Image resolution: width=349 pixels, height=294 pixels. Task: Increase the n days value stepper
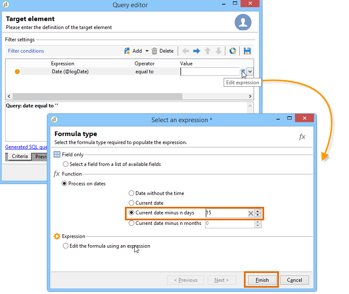click(257, 211)
